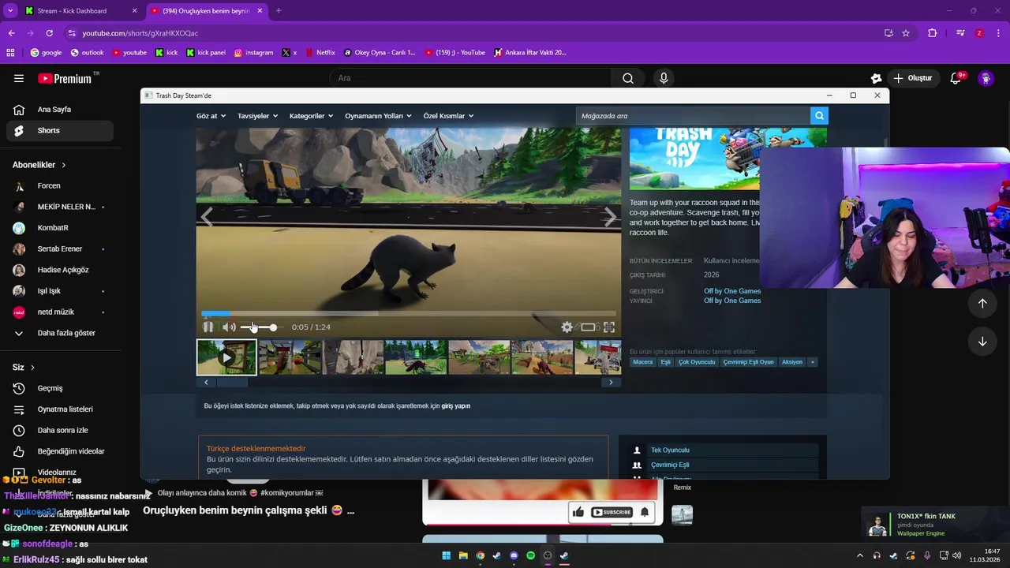Open Windows Start menu

(446, 555)
